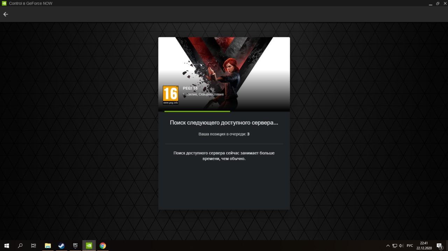The width and height of the screenshot is (448, 251).
Task: Click the 'Ваша позиция в очереди: 3' text
Action: tap(224, 134)
